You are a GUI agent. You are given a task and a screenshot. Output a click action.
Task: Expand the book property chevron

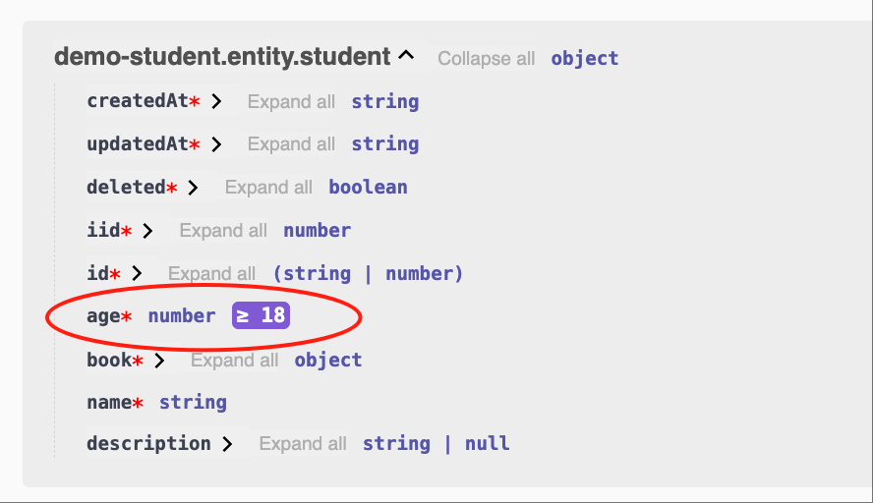(x=159, y=361)
